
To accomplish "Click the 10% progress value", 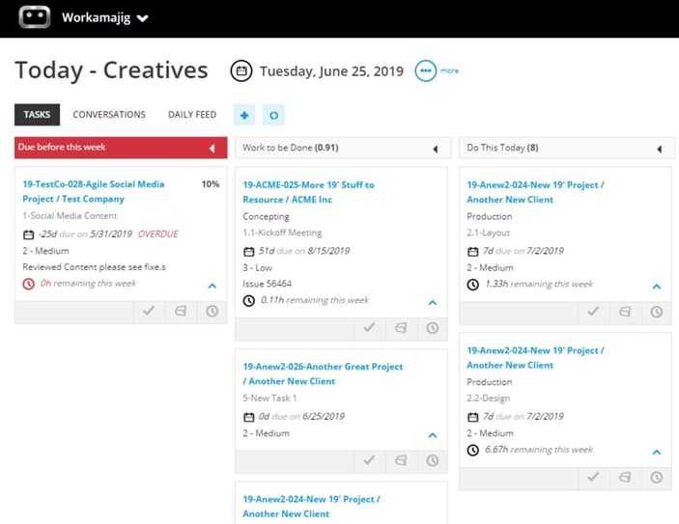I will point(211,184).
